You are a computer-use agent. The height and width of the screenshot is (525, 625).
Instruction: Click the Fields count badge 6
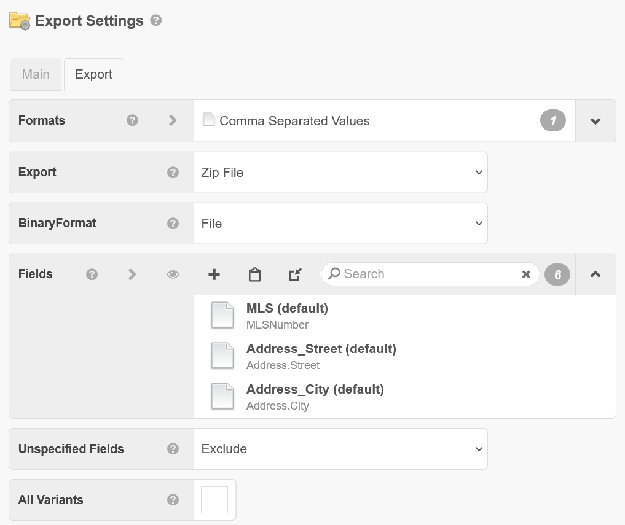pos(557,274)
